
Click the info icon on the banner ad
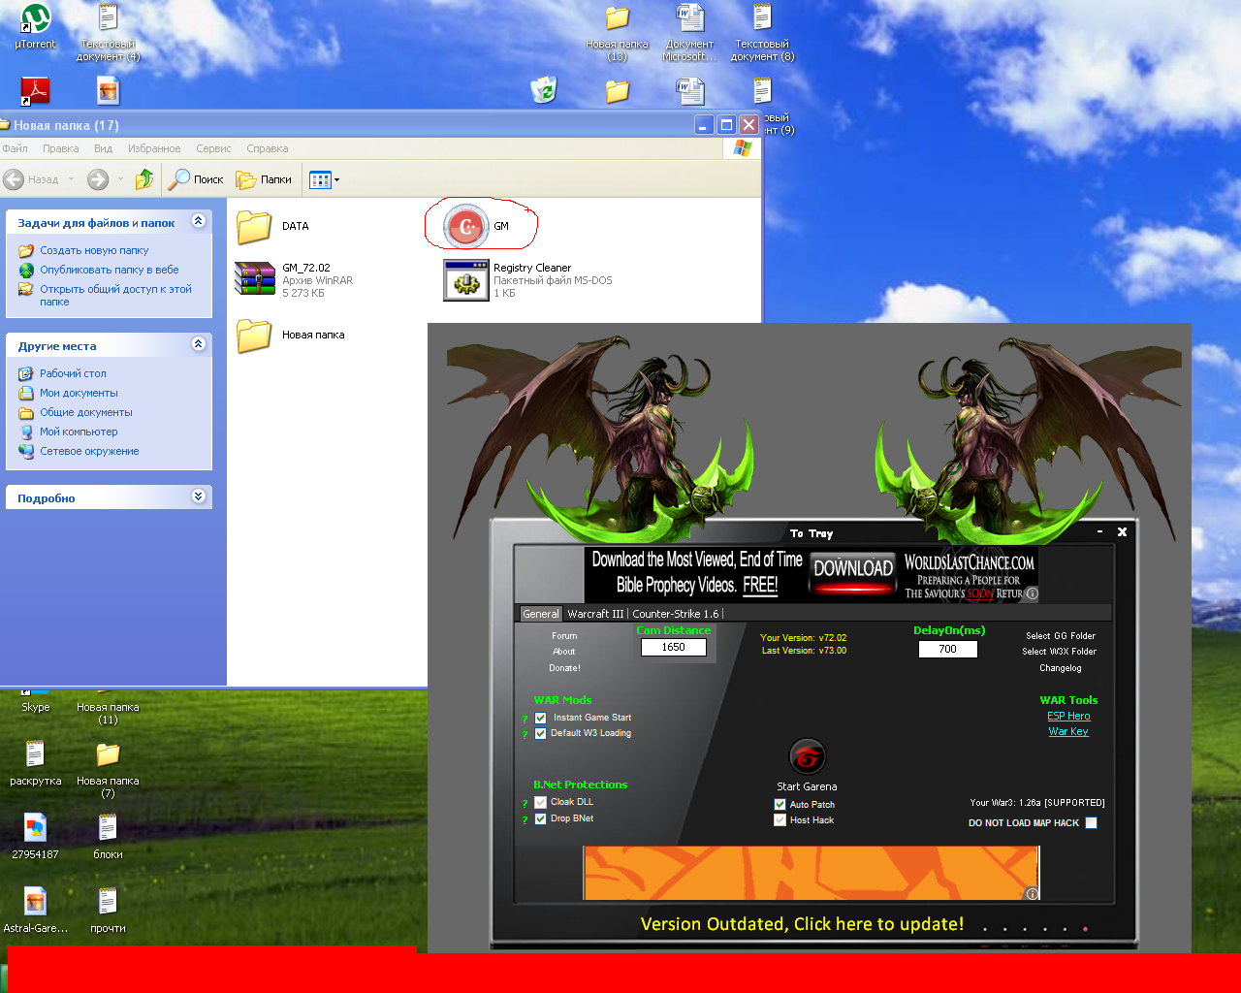(1032, 593)
